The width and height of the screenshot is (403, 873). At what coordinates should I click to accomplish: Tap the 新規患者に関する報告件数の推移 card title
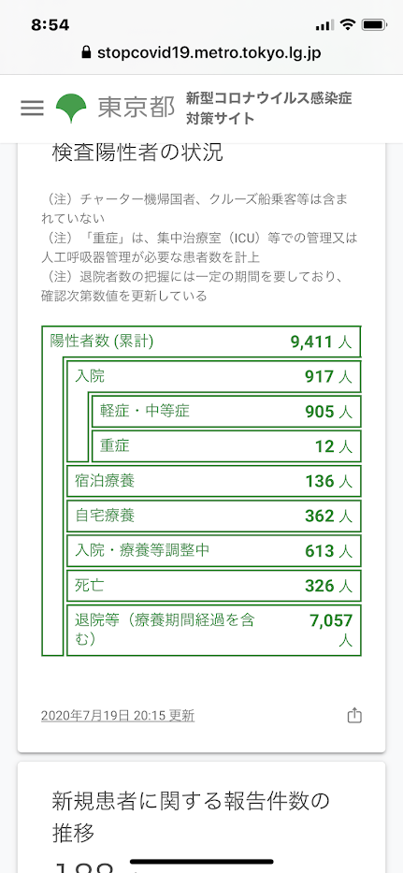[191, 817]
